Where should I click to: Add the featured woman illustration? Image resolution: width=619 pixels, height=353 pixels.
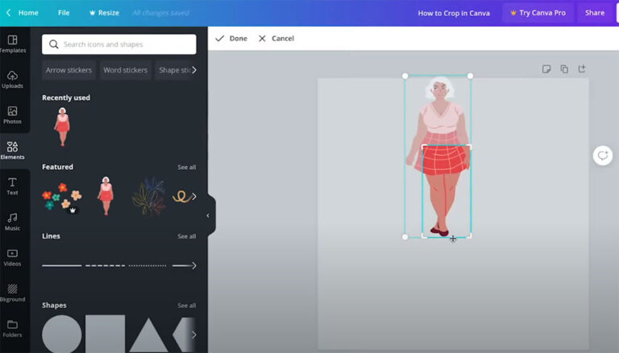(x=106, y=196)
